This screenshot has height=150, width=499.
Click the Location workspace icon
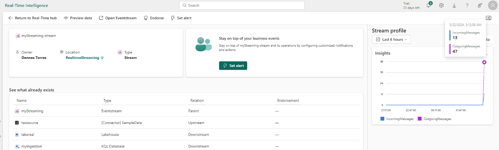click(62, 52)
